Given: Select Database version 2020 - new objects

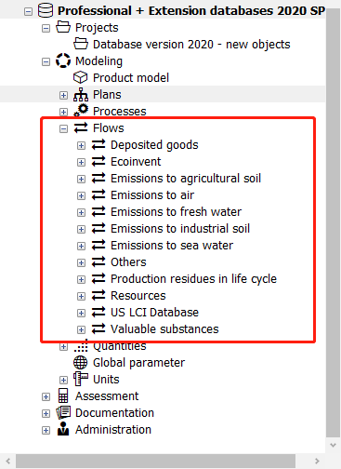Looking at the screenshot, I should point(191,45).
